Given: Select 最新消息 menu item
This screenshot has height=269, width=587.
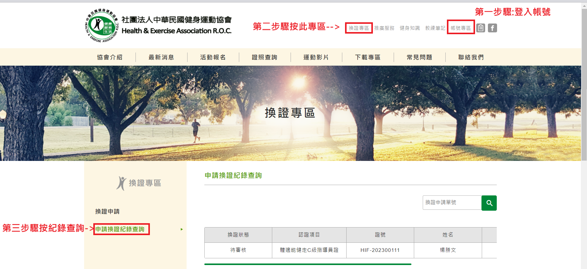Looking at the screenshot, I should [x=161, y=57].
